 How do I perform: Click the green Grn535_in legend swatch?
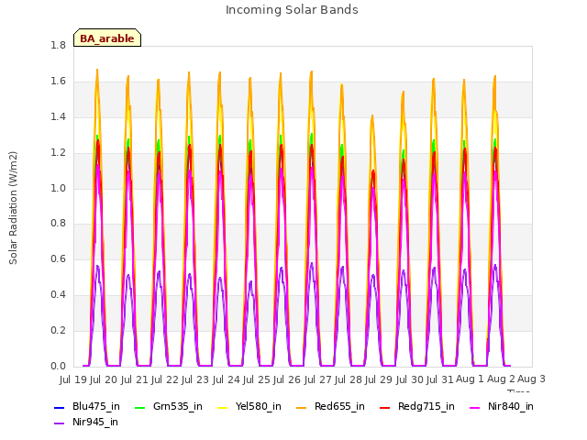pyautogui.click(x=140, y=407)
